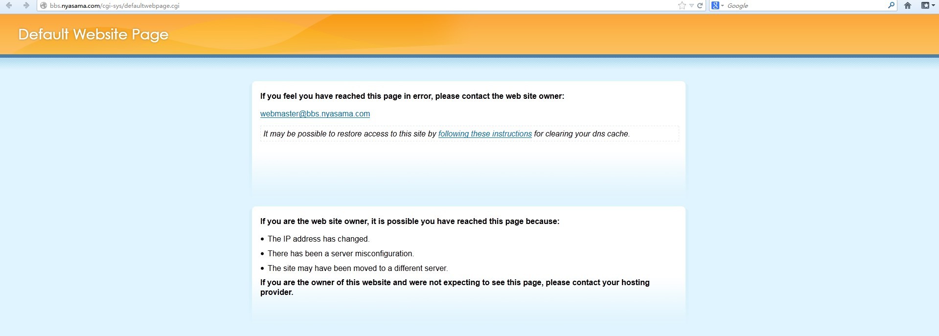This screenshot has width=939, height=336.
Task: Click the globe site identity icon
Action: tap(44, 6)
